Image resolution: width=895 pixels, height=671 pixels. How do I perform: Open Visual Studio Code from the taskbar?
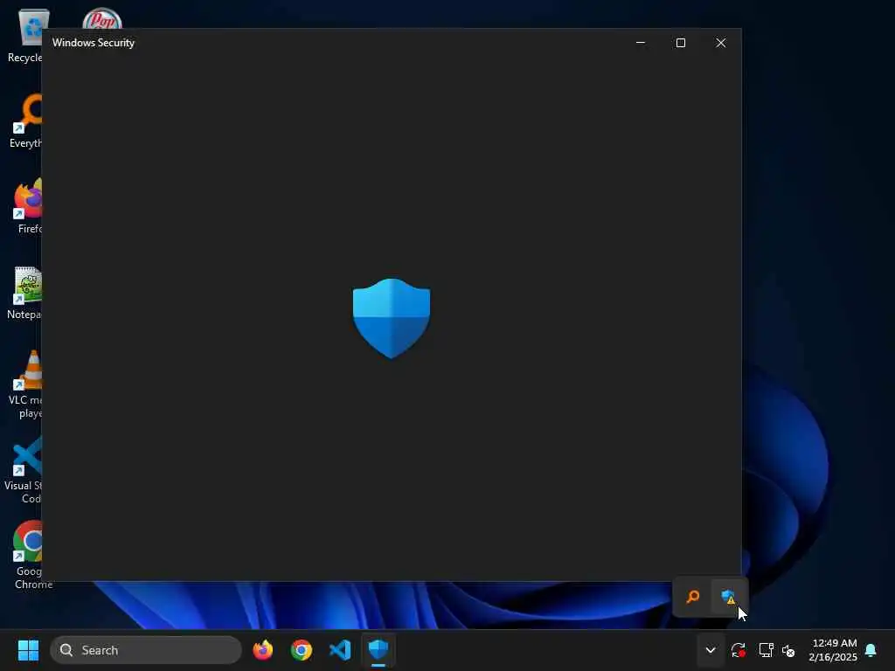[340, 650]
